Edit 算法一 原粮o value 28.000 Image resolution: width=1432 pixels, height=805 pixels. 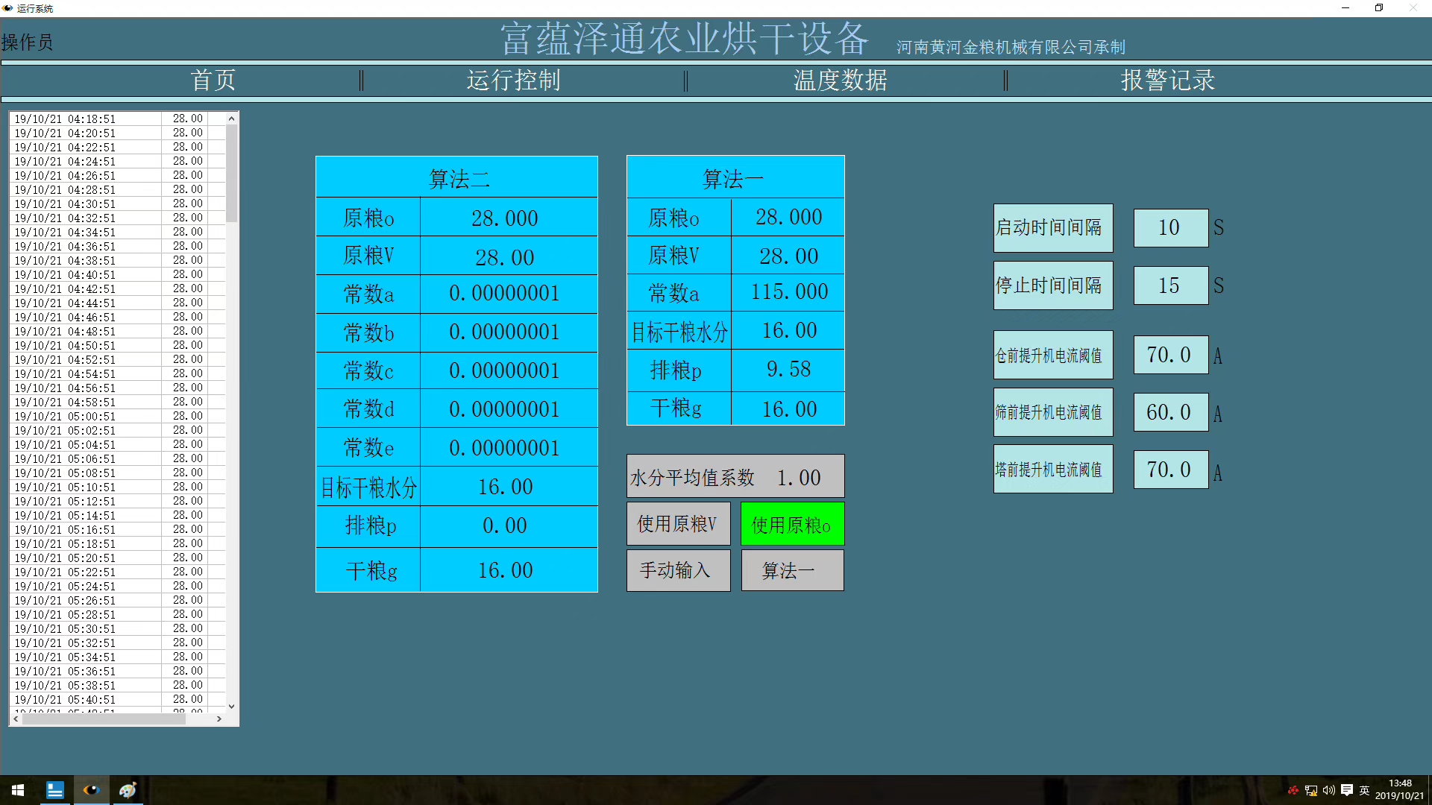pos(788,217)
